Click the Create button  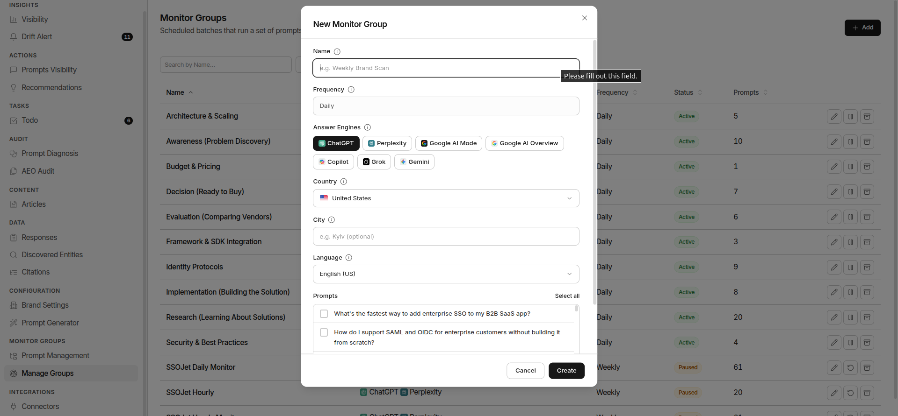pos(566,371)
